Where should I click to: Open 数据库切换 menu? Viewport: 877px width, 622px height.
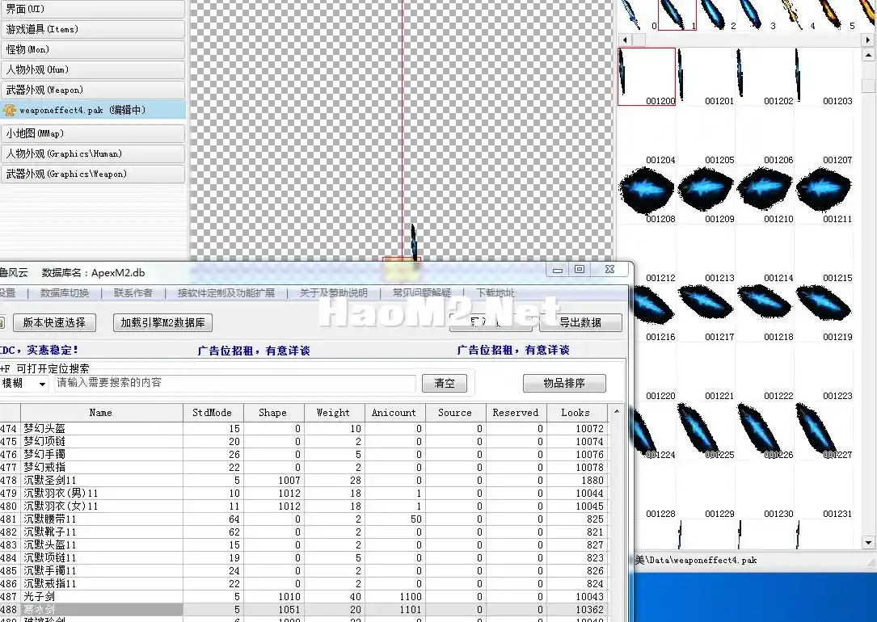click(65, 293)
